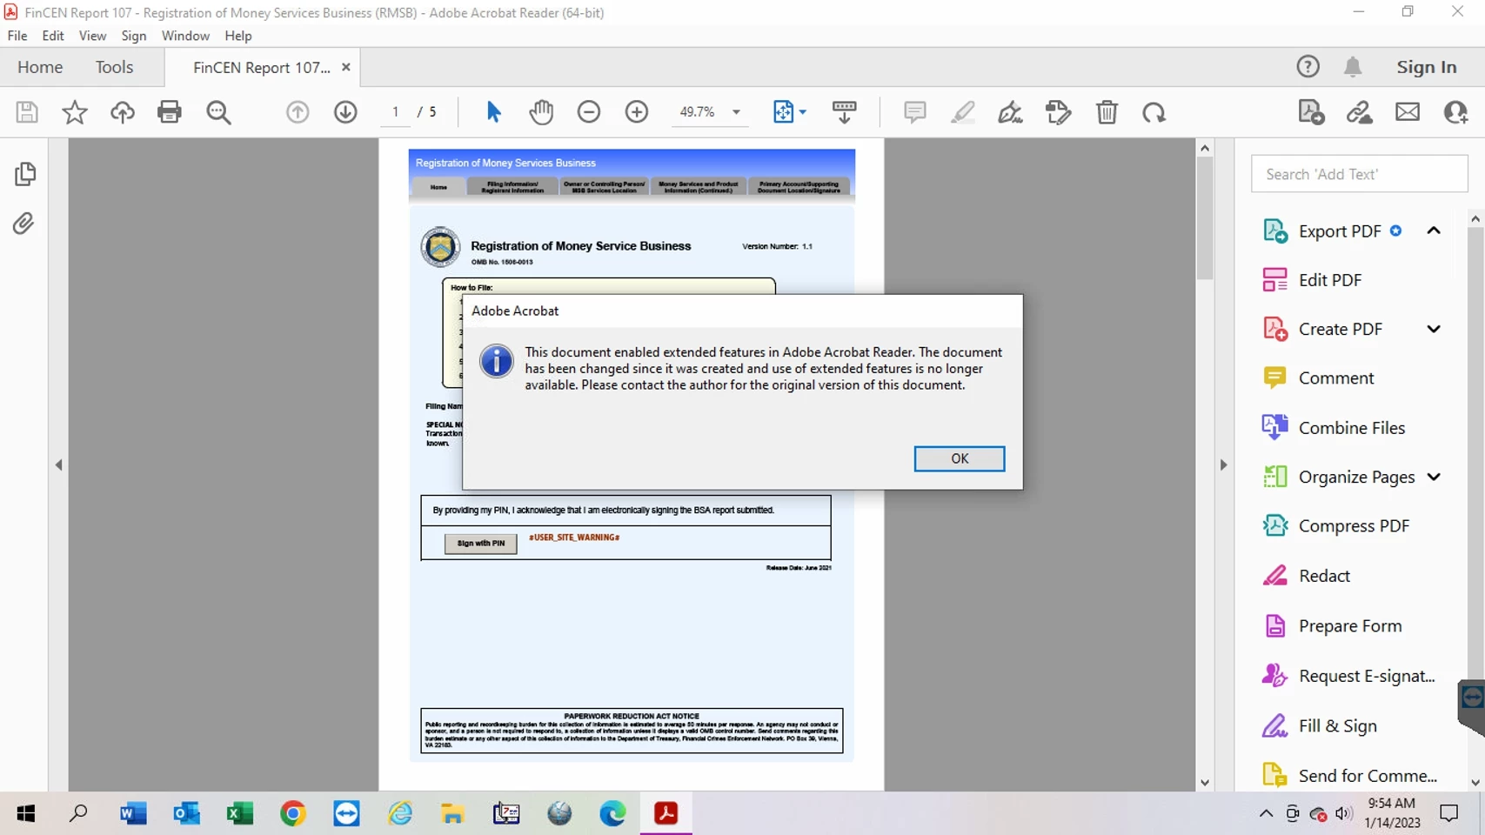Select the arrow selection tool
Viewport: 1485px width, 835px height.
493,112
